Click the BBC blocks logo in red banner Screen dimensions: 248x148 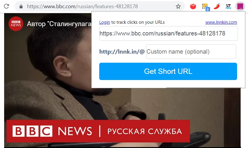[x=32, y=131]
